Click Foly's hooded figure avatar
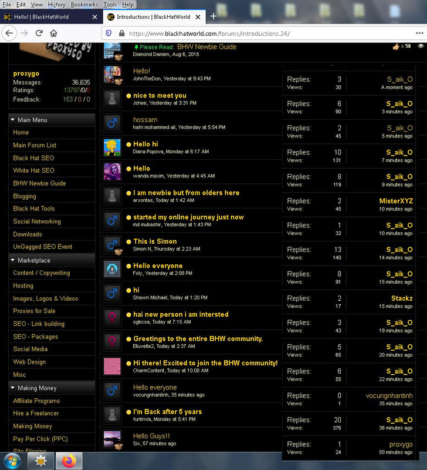Viewport: 427px width, 470px height. [x=112, y=269]
